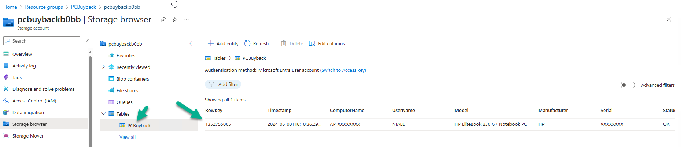Focus the menu Search field
Screen dimensions: 681x147
(x=42, y=41)
